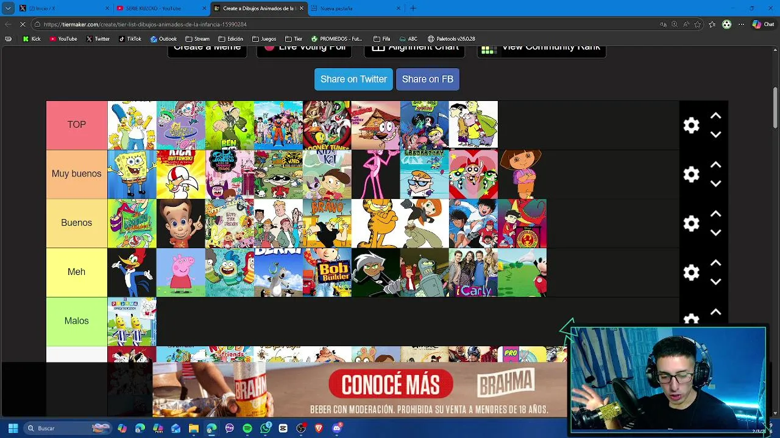
Task: Move Muy buenos row up
Action: (x=715, y=165)
